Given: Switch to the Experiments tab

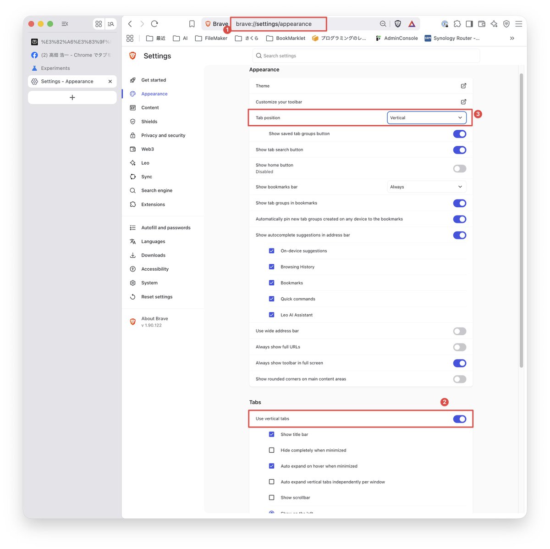Looking at the screenshot, I should [x=72, y=68].
